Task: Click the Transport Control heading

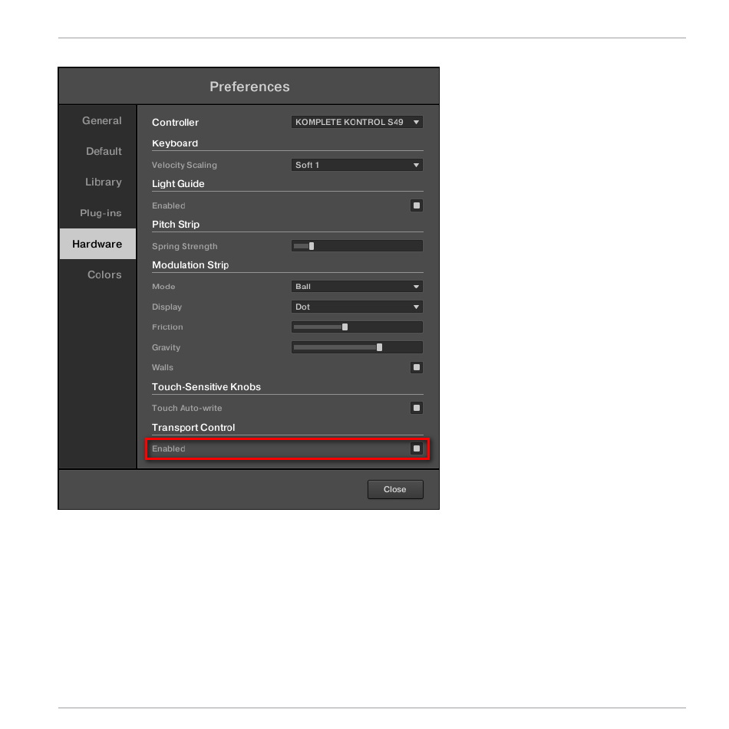Action: [x=193, y=427]
